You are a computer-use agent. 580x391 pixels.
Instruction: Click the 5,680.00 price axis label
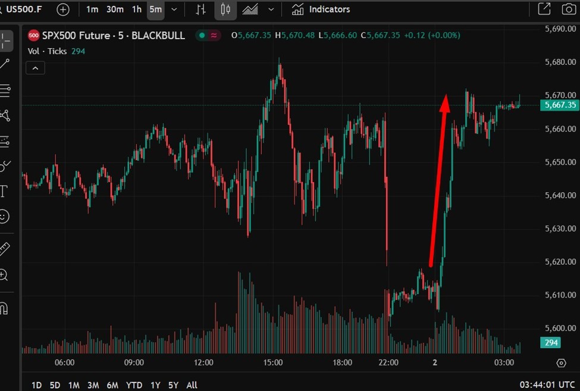[560, 62]
